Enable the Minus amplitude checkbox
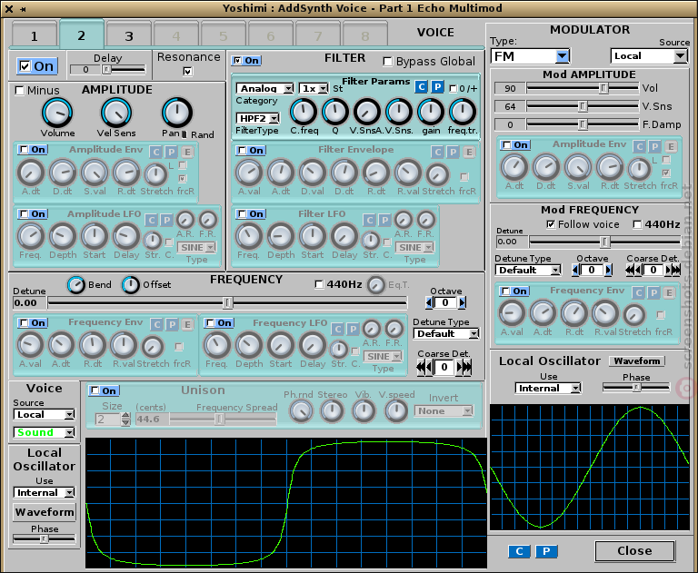Screen dimensions: 698x573 coord(20,91)
